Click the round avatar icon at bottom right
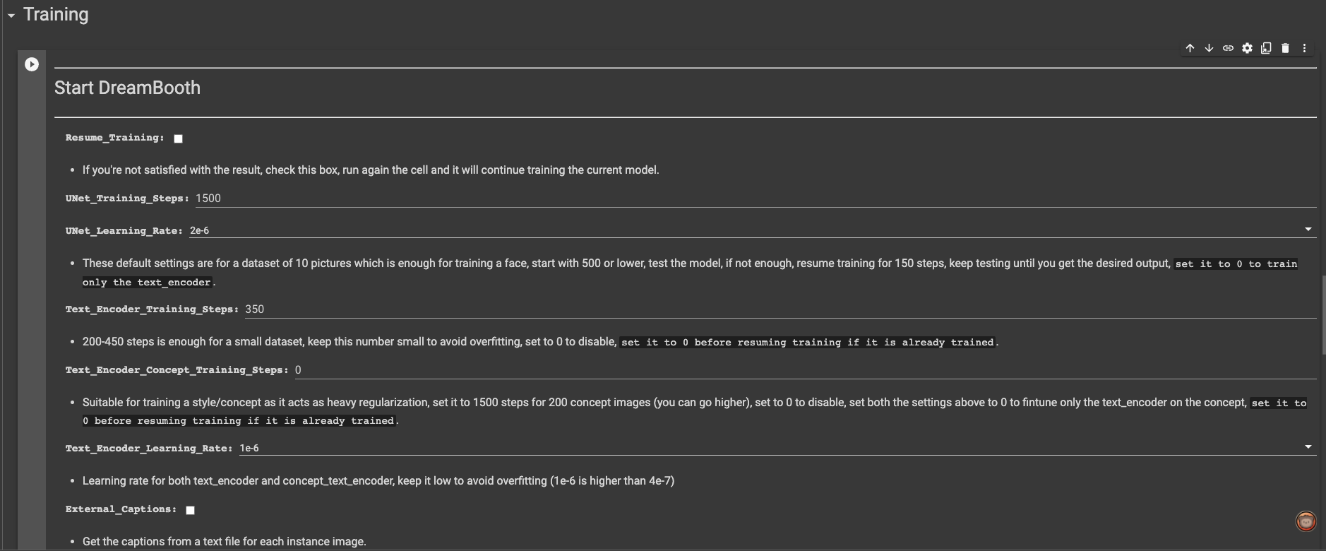This screenshot has height=551, width=1326. 1306,521
